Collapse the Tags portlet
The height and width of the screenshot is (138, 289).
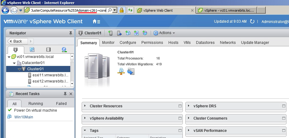coord(85,130)
